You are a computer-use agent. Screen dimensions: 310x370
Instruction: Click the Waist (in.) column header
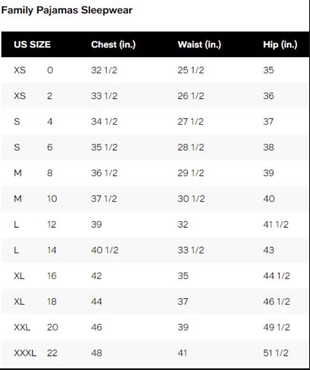click(199, 45)
